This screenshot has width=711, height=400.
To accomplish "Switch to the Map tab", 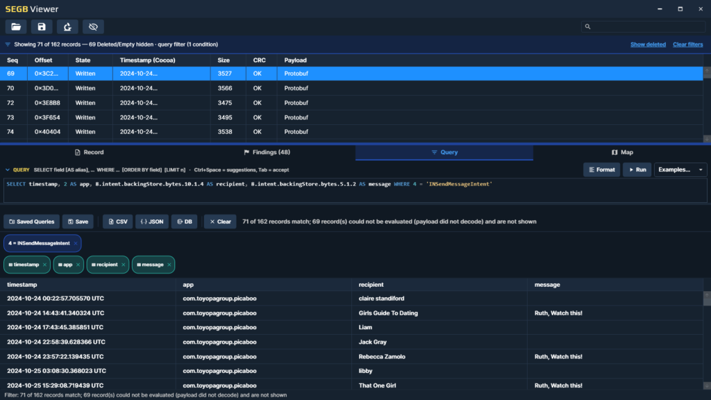I will pyautogui.click(x=622, y=152).
